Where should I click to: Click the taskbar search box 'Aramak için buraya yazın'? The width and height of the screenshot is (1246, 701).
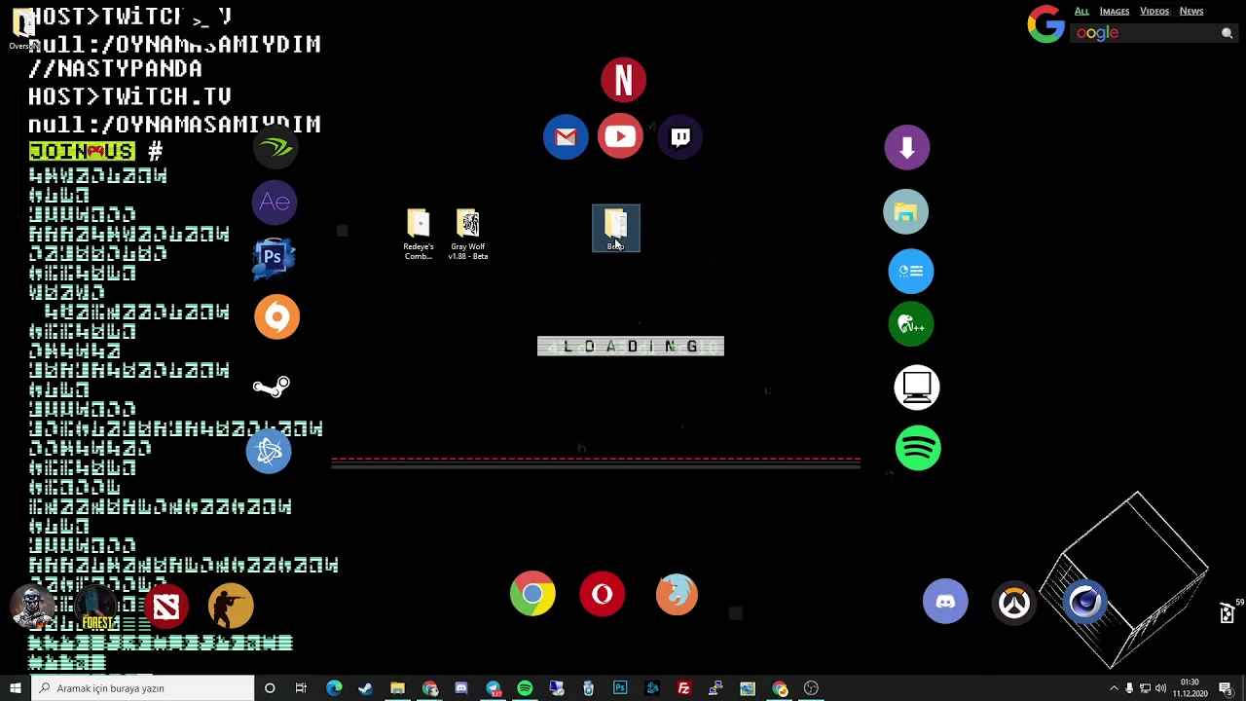point(142,688)
